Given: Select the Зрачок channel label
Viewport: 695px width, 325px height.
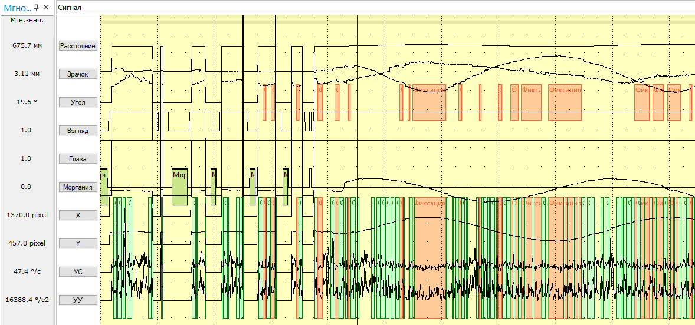Looking at the screenshot, I should [x=78, y=74].
